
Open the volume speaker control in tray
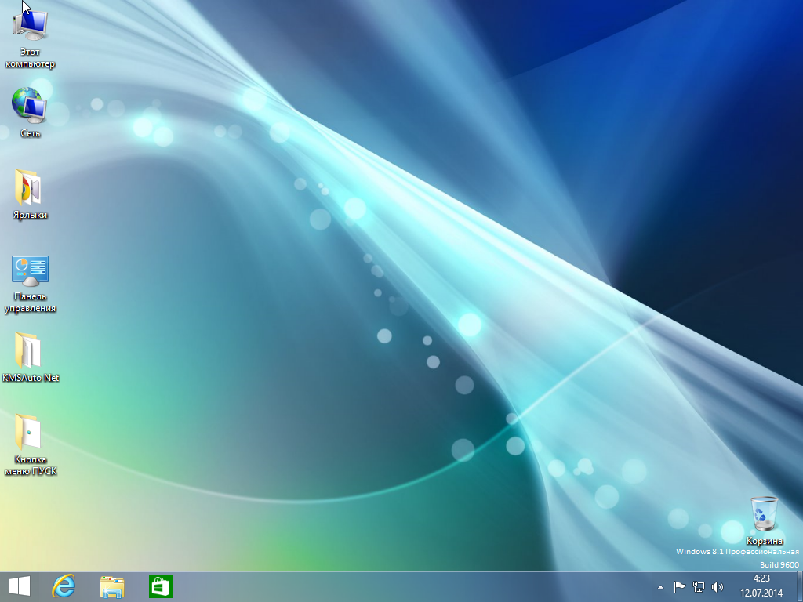coord(717,586)
